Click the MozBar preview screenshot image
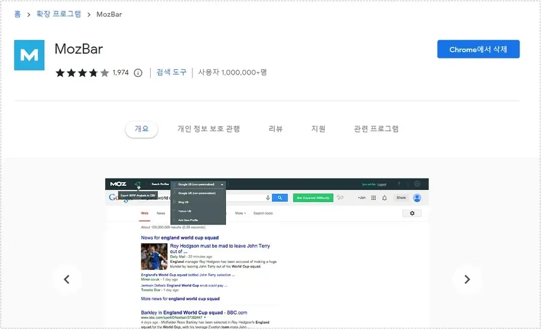This screenshot has width=541, height=329. coord(267,253)
